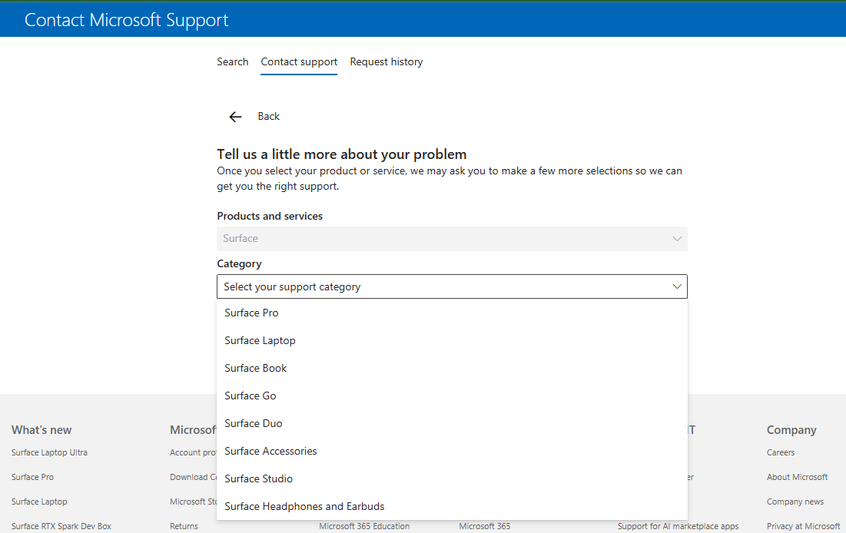The image size is (846, 533).
Task: Open Company news footer link
Action: click(795, 502)
